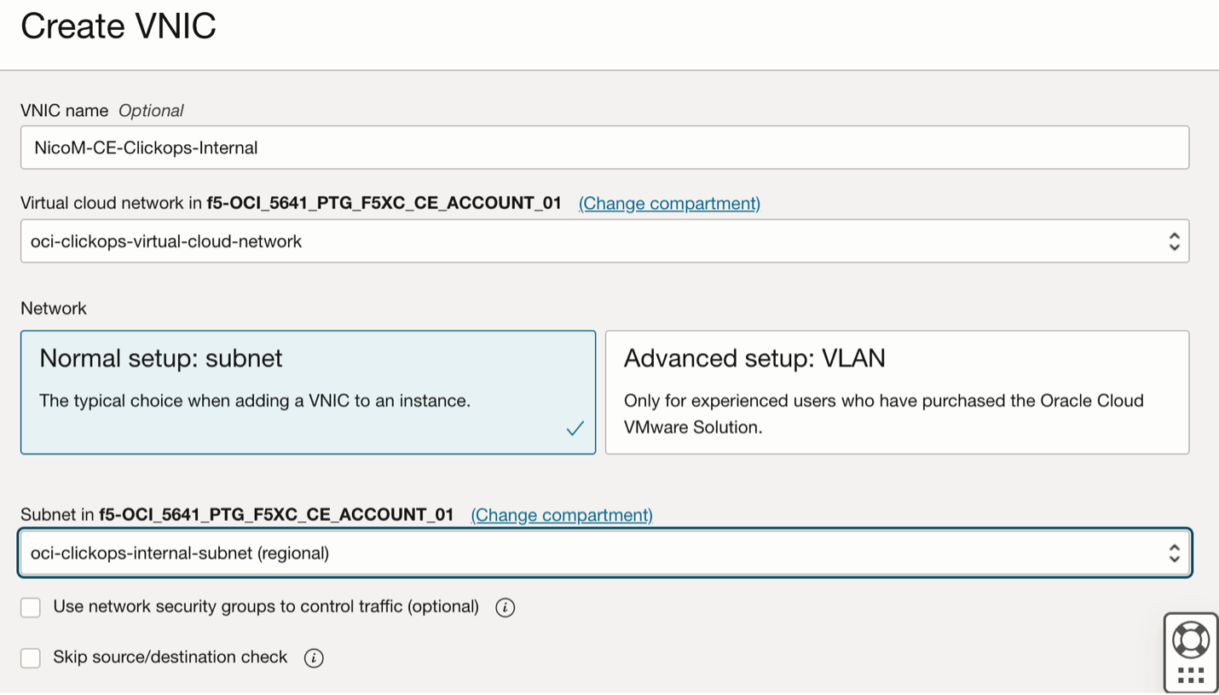Expand the Subnet selection dropdown

(604, 553)
